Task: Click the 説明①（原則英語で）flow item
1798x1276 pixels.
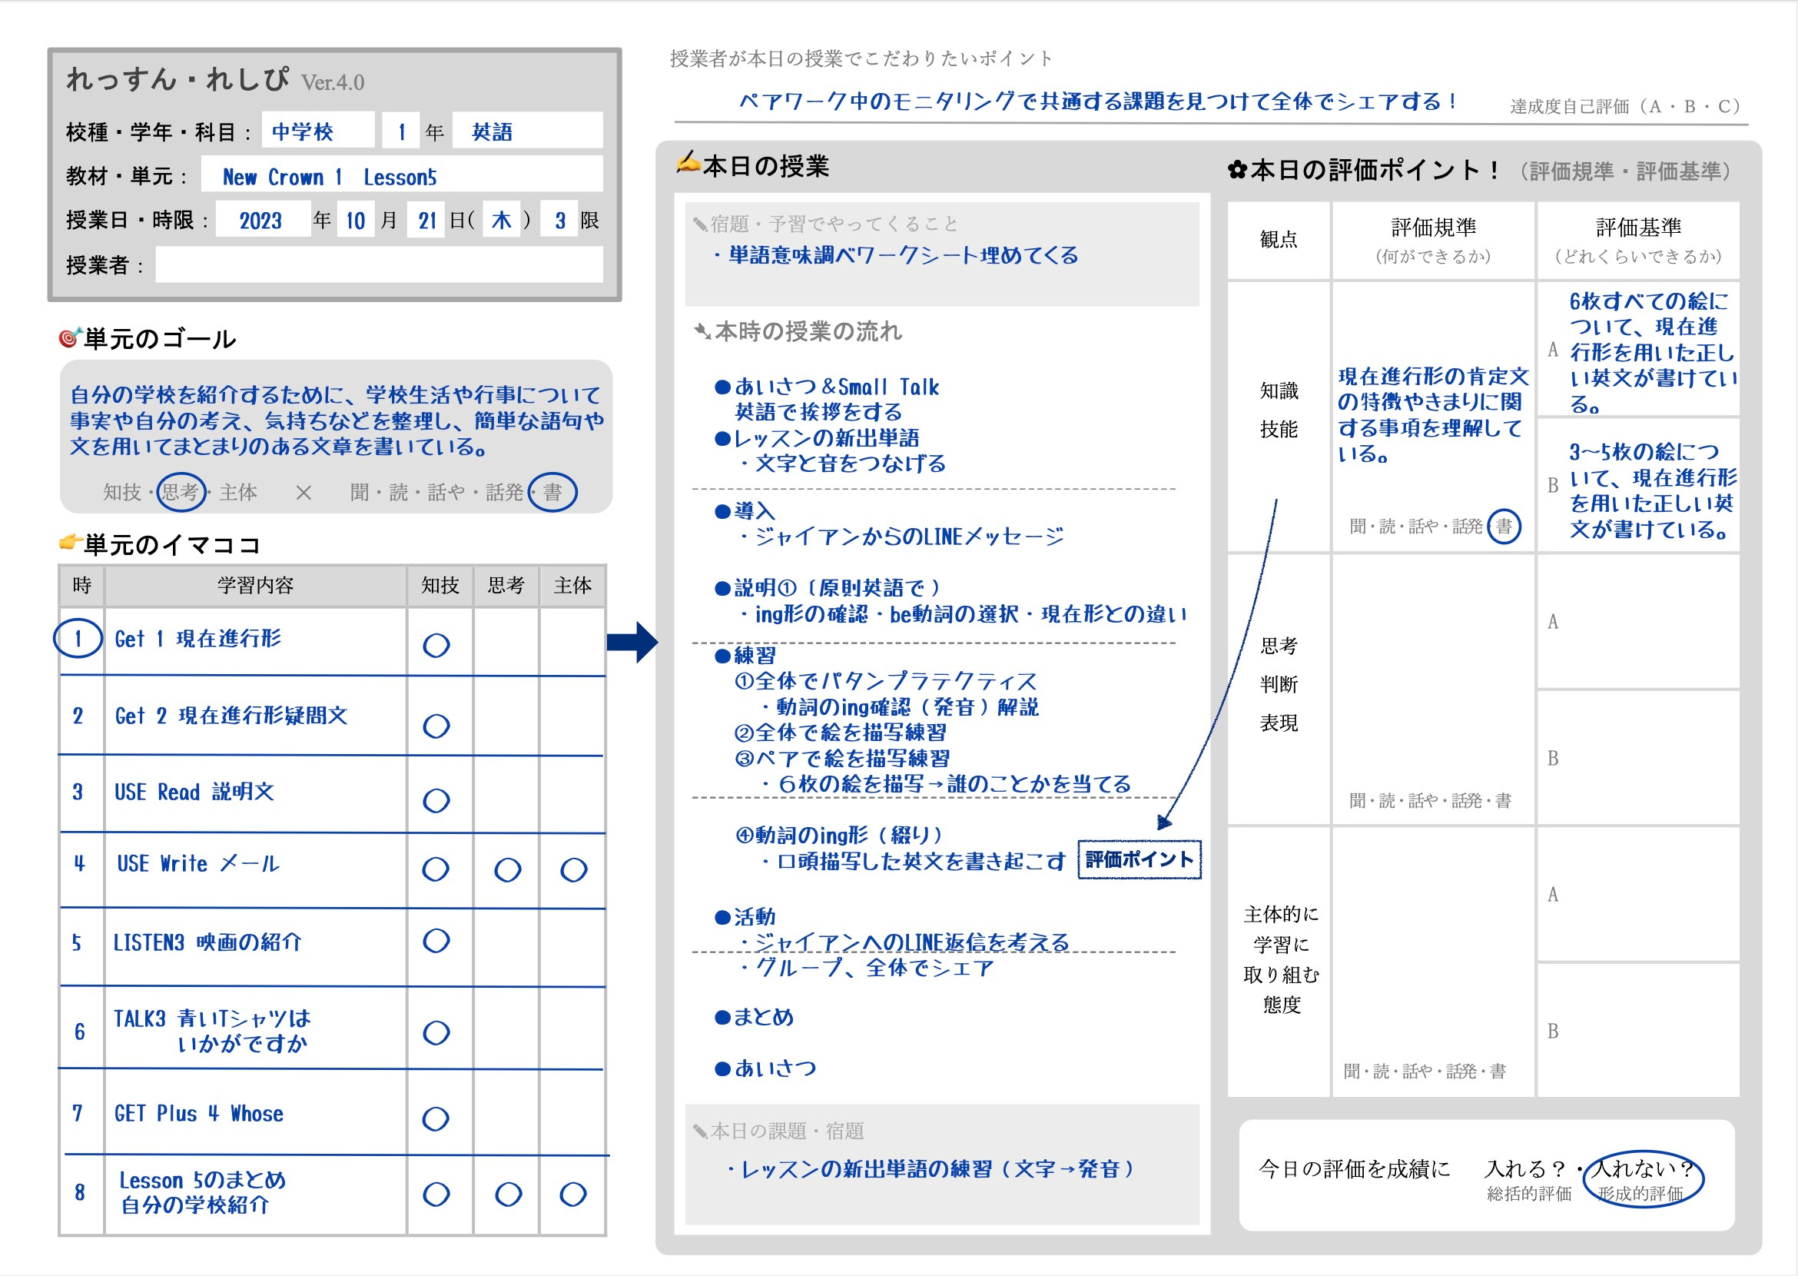Action: click(x=828, y=588)
